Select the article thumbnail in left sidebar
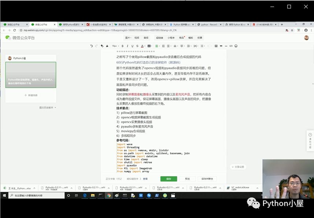 tap(31, 75)
